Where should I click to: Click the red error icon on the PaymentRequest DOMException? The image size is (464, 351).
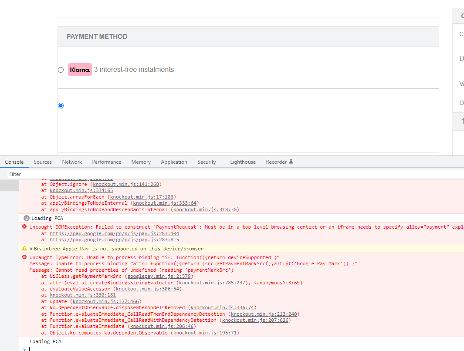(x=24, y=226)
